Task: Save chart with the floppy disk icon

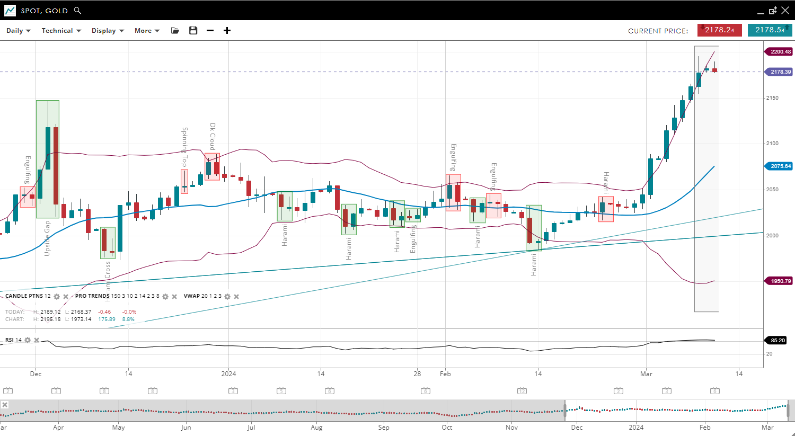Action: tap(193, 31)
